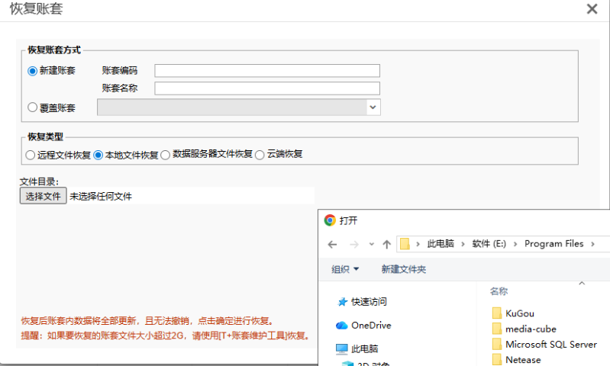The width and height of the screenshot is (610, 366).
Task: Expand chevron after 此电脑 in address bar
Action: pos(463,244)
